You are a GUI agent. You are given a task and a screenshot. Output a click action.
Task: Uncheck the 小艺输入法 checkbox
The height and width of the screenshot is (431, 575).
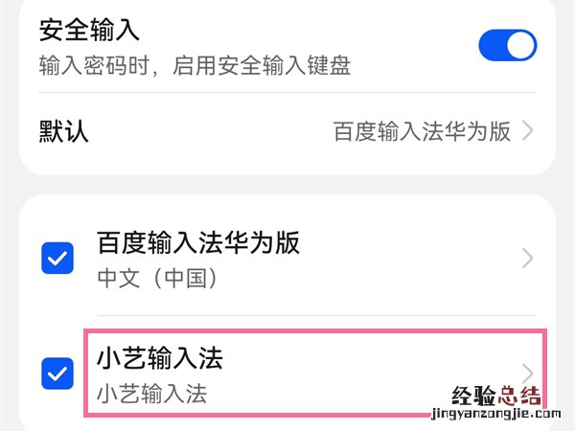tap(58, 374)
